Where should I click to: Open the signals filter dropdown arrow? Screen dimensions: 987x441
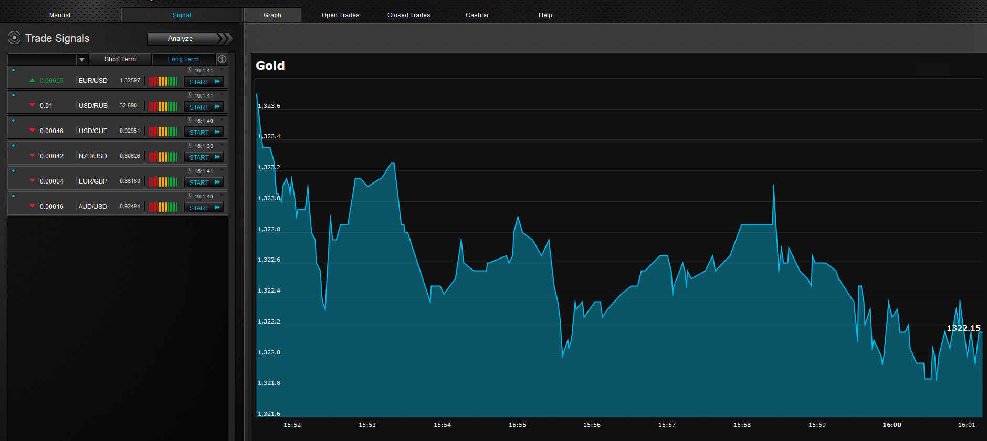(x=82, y=60)
